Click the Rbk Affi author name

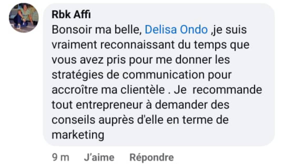tap(71, 15)
